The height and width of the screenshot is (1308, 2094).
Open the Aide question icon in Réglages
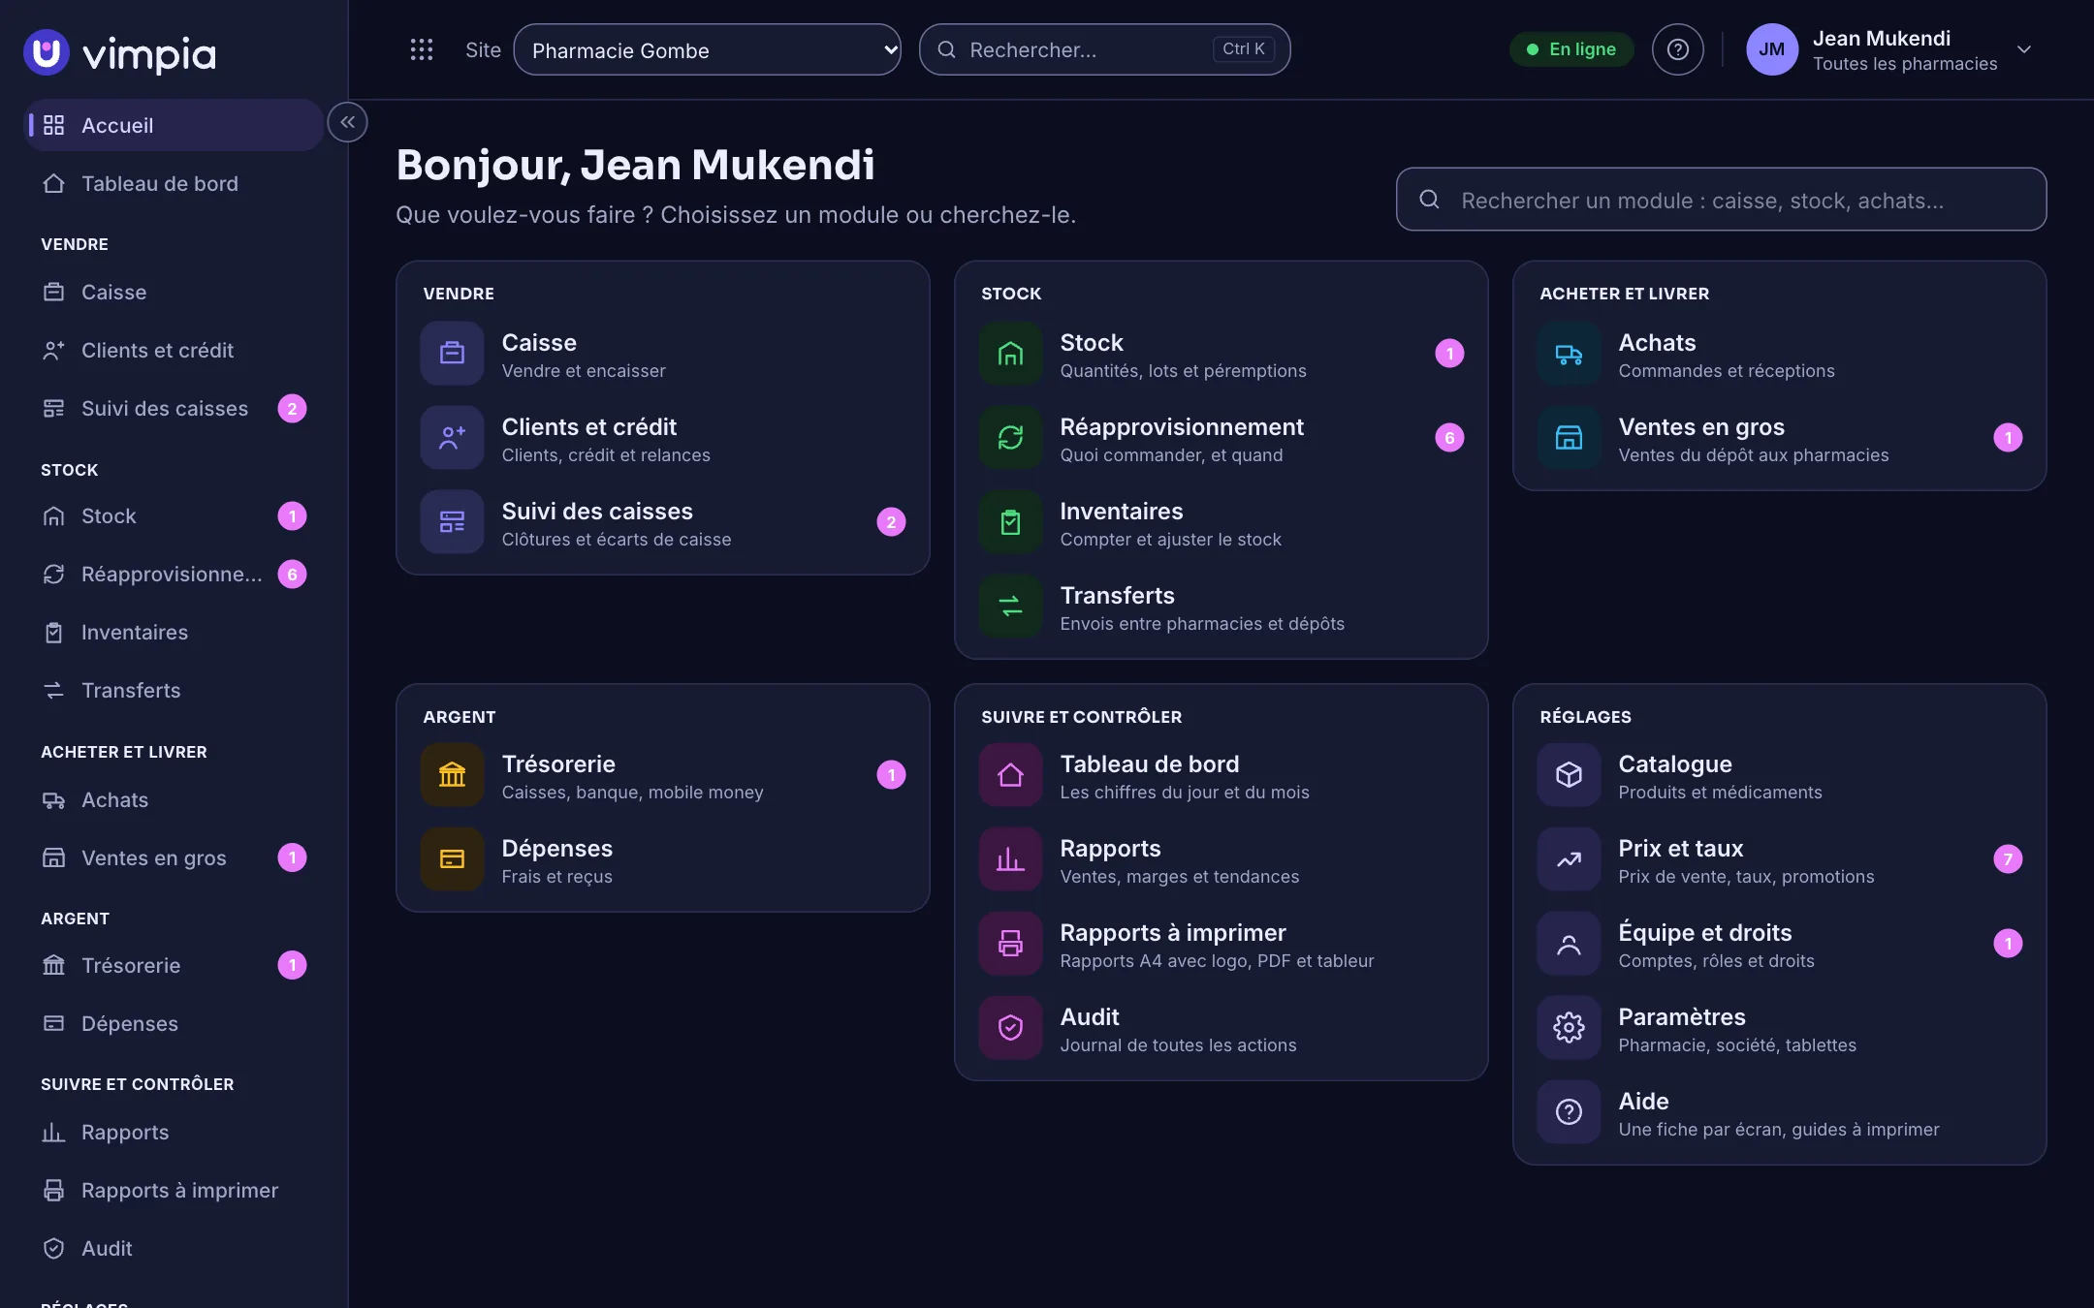pyautogui.click(x=1569, y=1112)
